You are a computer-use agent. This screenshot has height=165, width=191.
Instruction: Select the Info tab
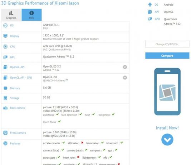(x=31, y=15)
